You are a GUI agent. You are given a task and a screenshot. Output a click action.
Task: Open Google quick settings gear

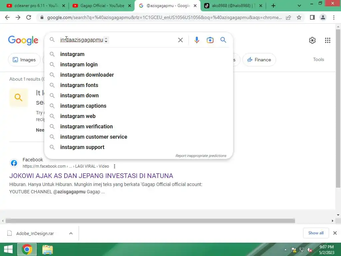pyautogui.click(x=312, y=40)
